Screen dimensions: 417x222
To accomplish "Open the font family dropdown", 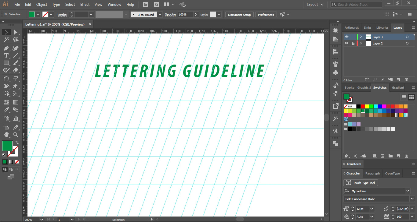I will (x=408, y=191).
